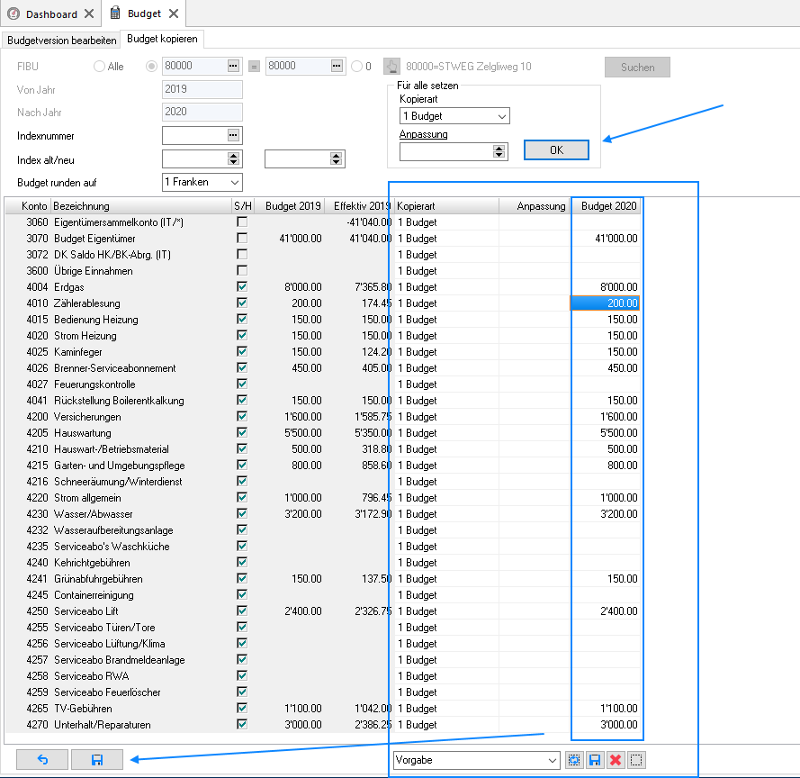Close the Budget tab
The height and width of the screenshot is (778, 800).
[174, 14]
